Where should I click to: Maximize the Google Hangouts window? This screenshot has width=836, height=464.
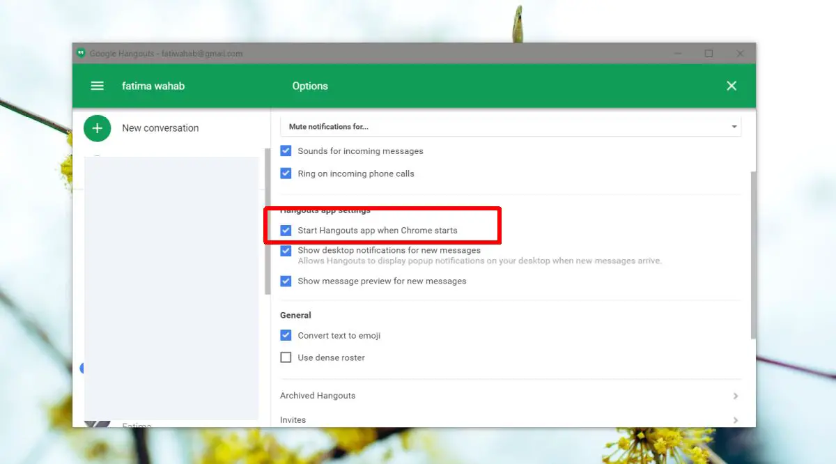[709, 54]
